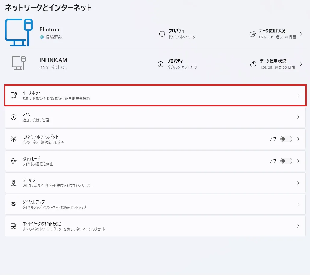Toggle the モバイル ホットスポット switch
The width and height of the screenshot is (310, 275).
pos(286,139)
